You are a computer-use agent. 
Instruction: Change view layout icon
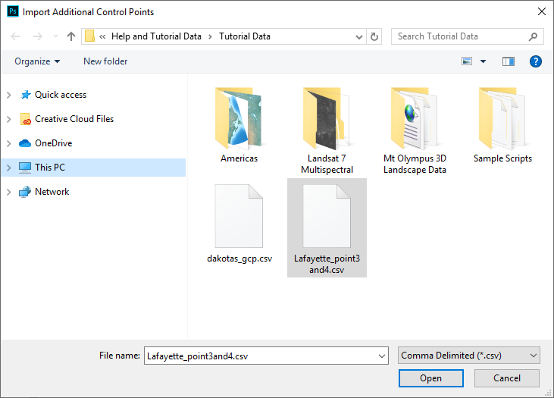point(467,61)
